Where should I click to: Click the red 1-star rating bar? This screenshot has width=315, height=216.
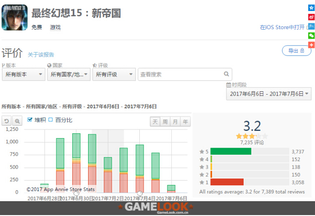pos(227,182)
